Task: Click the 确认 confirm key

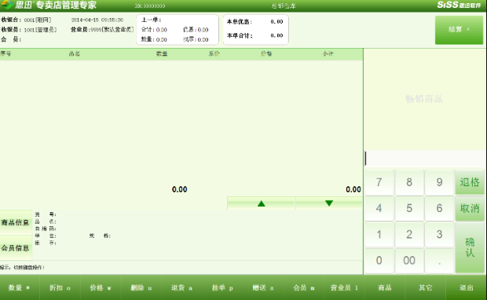Action: [470, 248]
